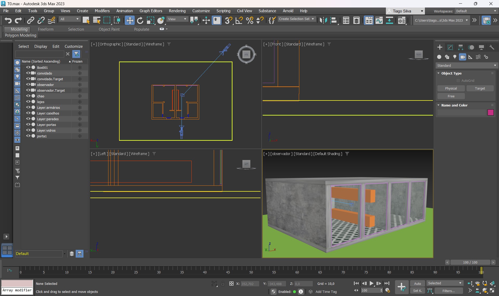This screenshot has height=296, width=499.
Task: Select the Select and Move tool
Action: 129,20
